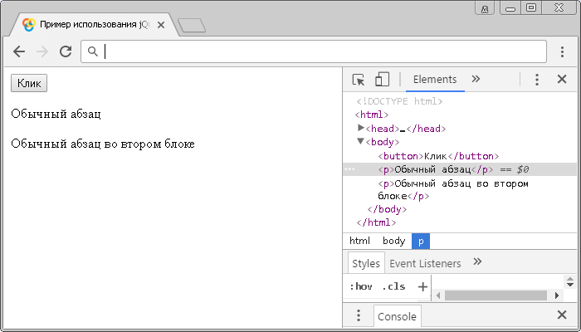This screenshot has height=332, width=581.
Task: Click the Chrome user profile button
Action: click(485, 8)
